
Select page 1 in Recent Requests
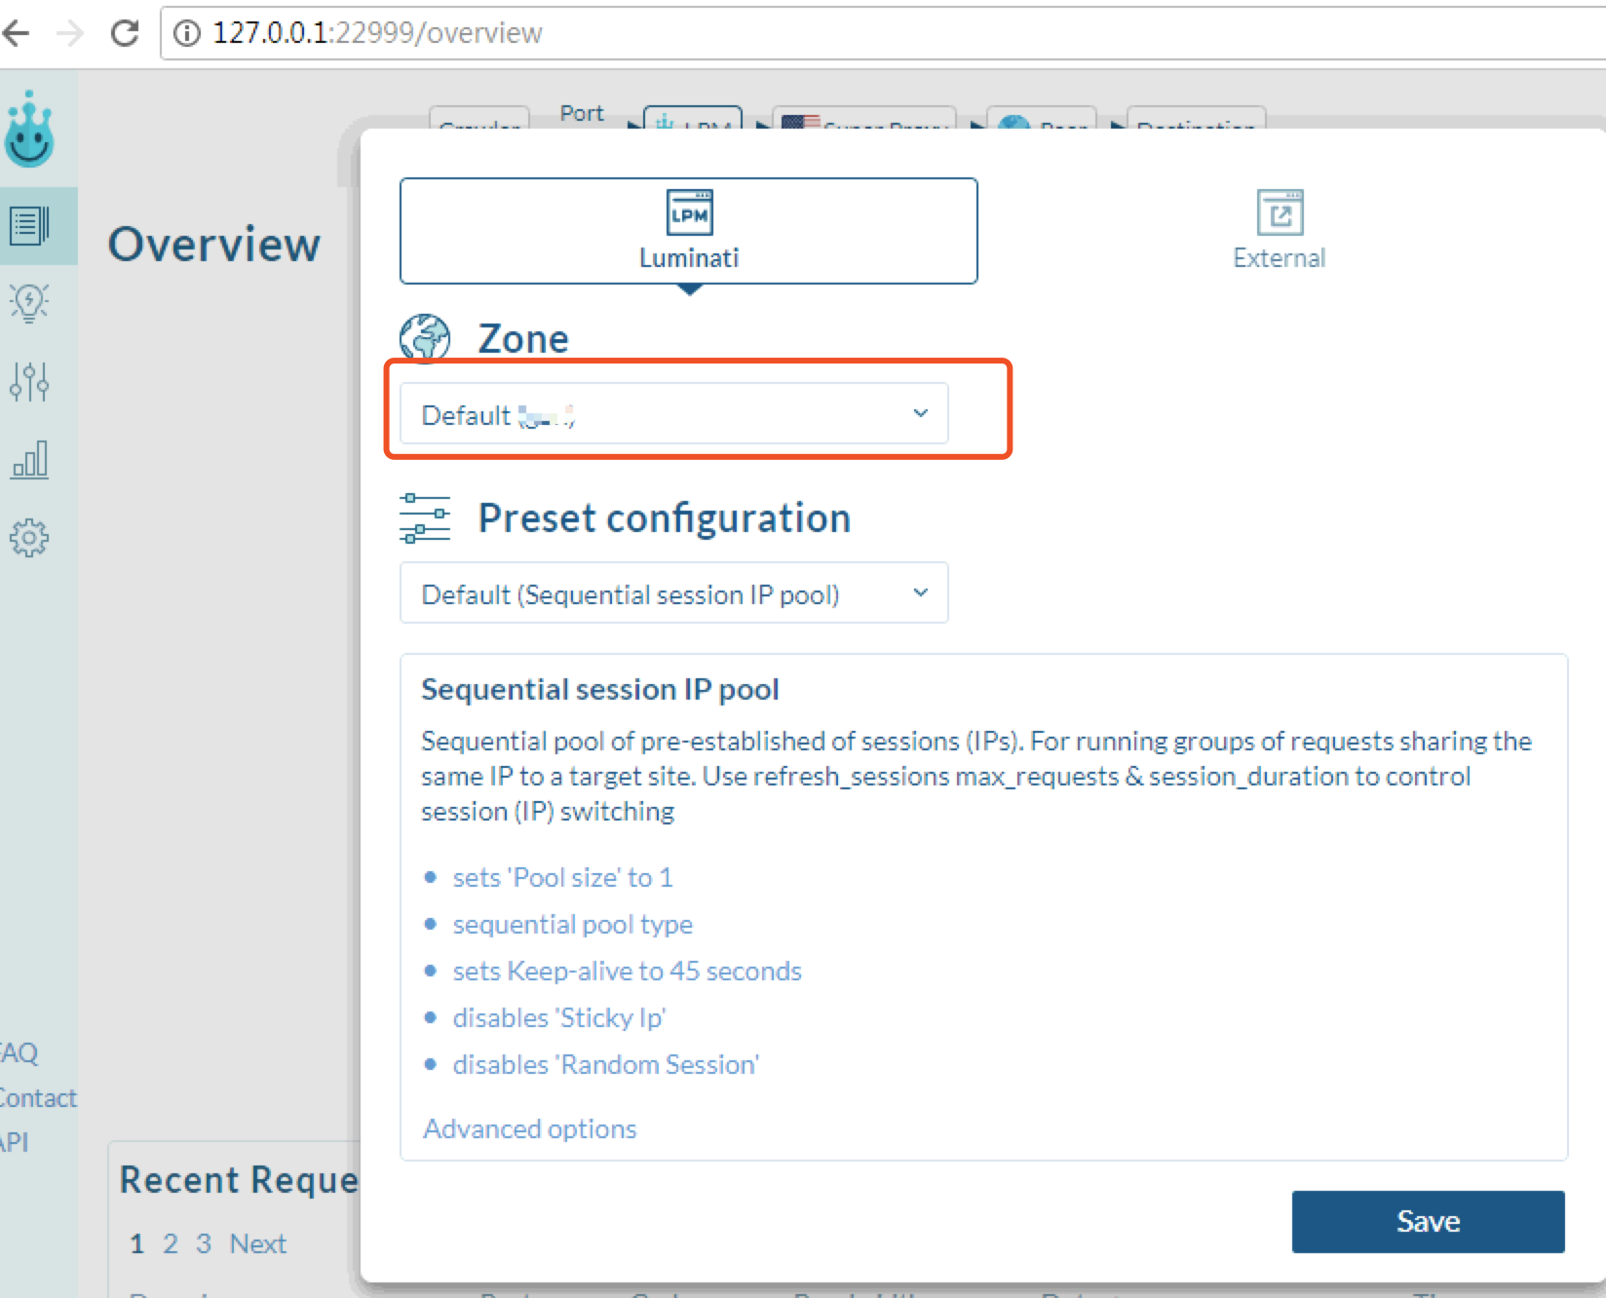point(136,1243)
